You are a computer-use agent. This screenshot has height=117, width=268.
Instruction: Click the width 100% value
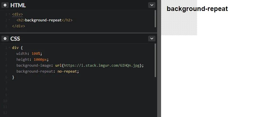tap(36, 54)
